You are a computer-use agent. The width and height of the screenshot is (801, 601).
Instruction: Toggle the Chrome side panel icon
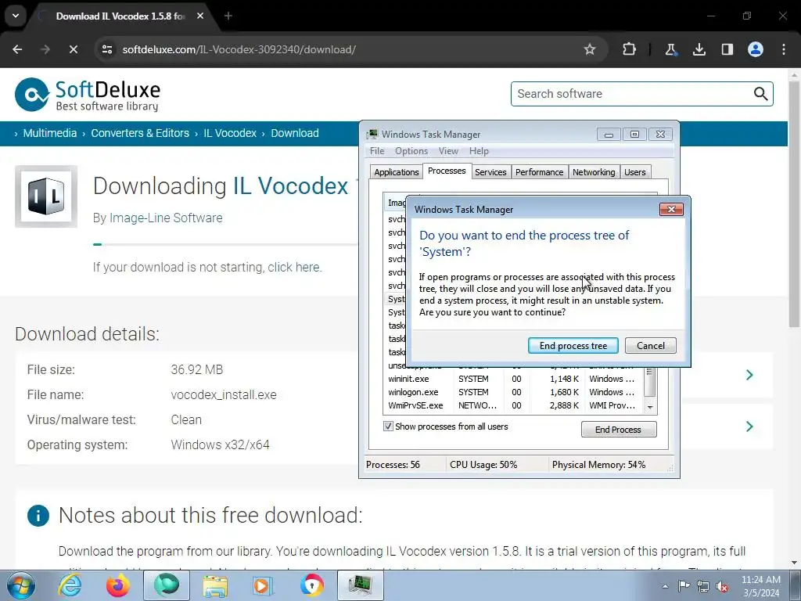click(727, 49)
